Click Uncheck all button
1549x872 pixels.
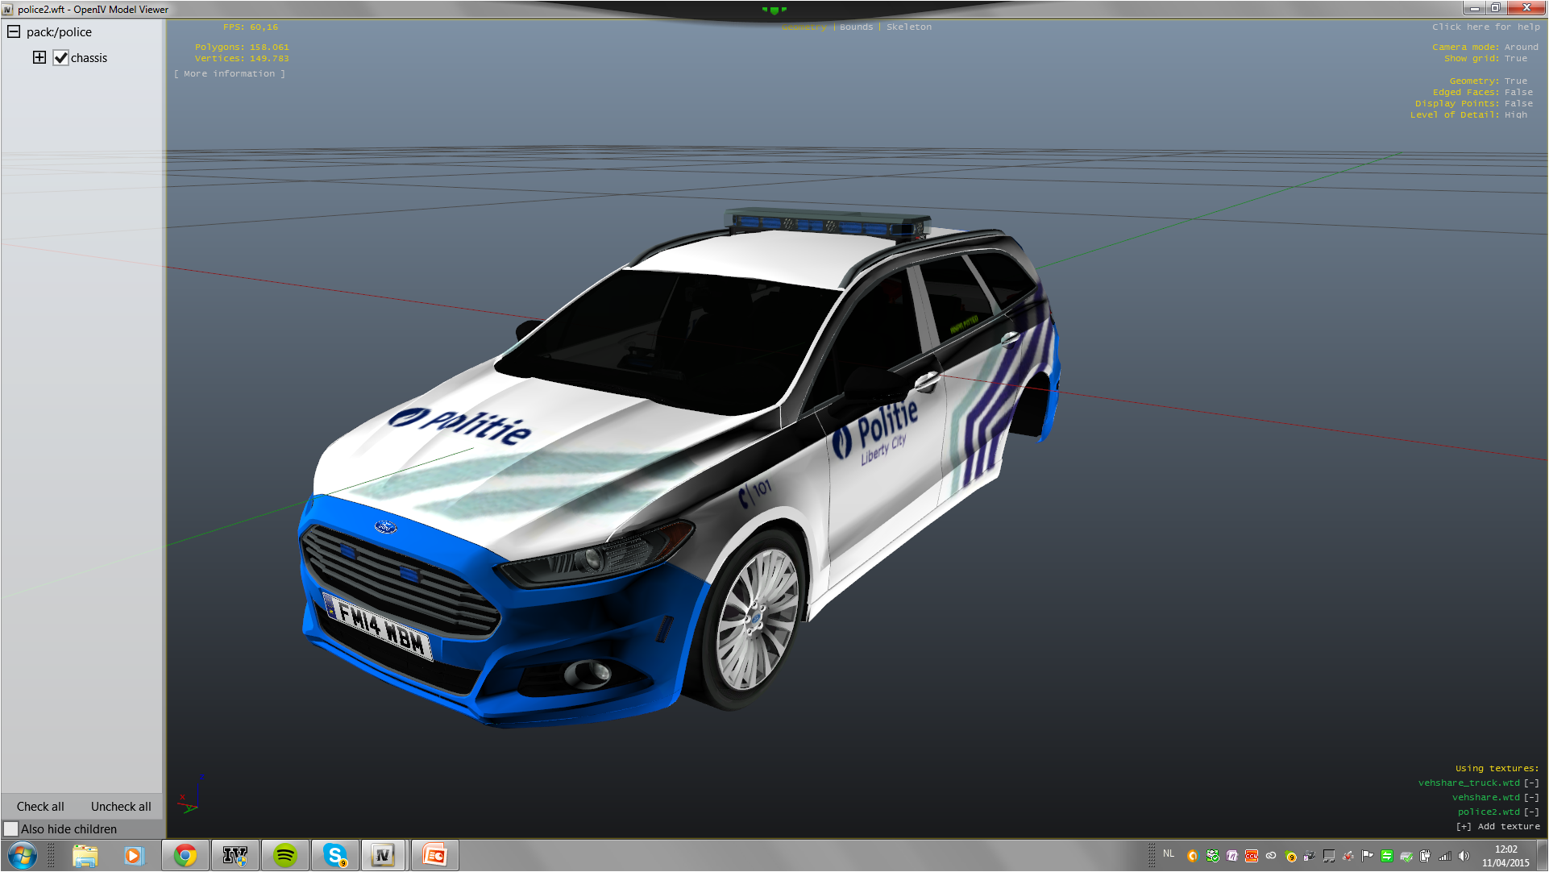coord(121,806)
